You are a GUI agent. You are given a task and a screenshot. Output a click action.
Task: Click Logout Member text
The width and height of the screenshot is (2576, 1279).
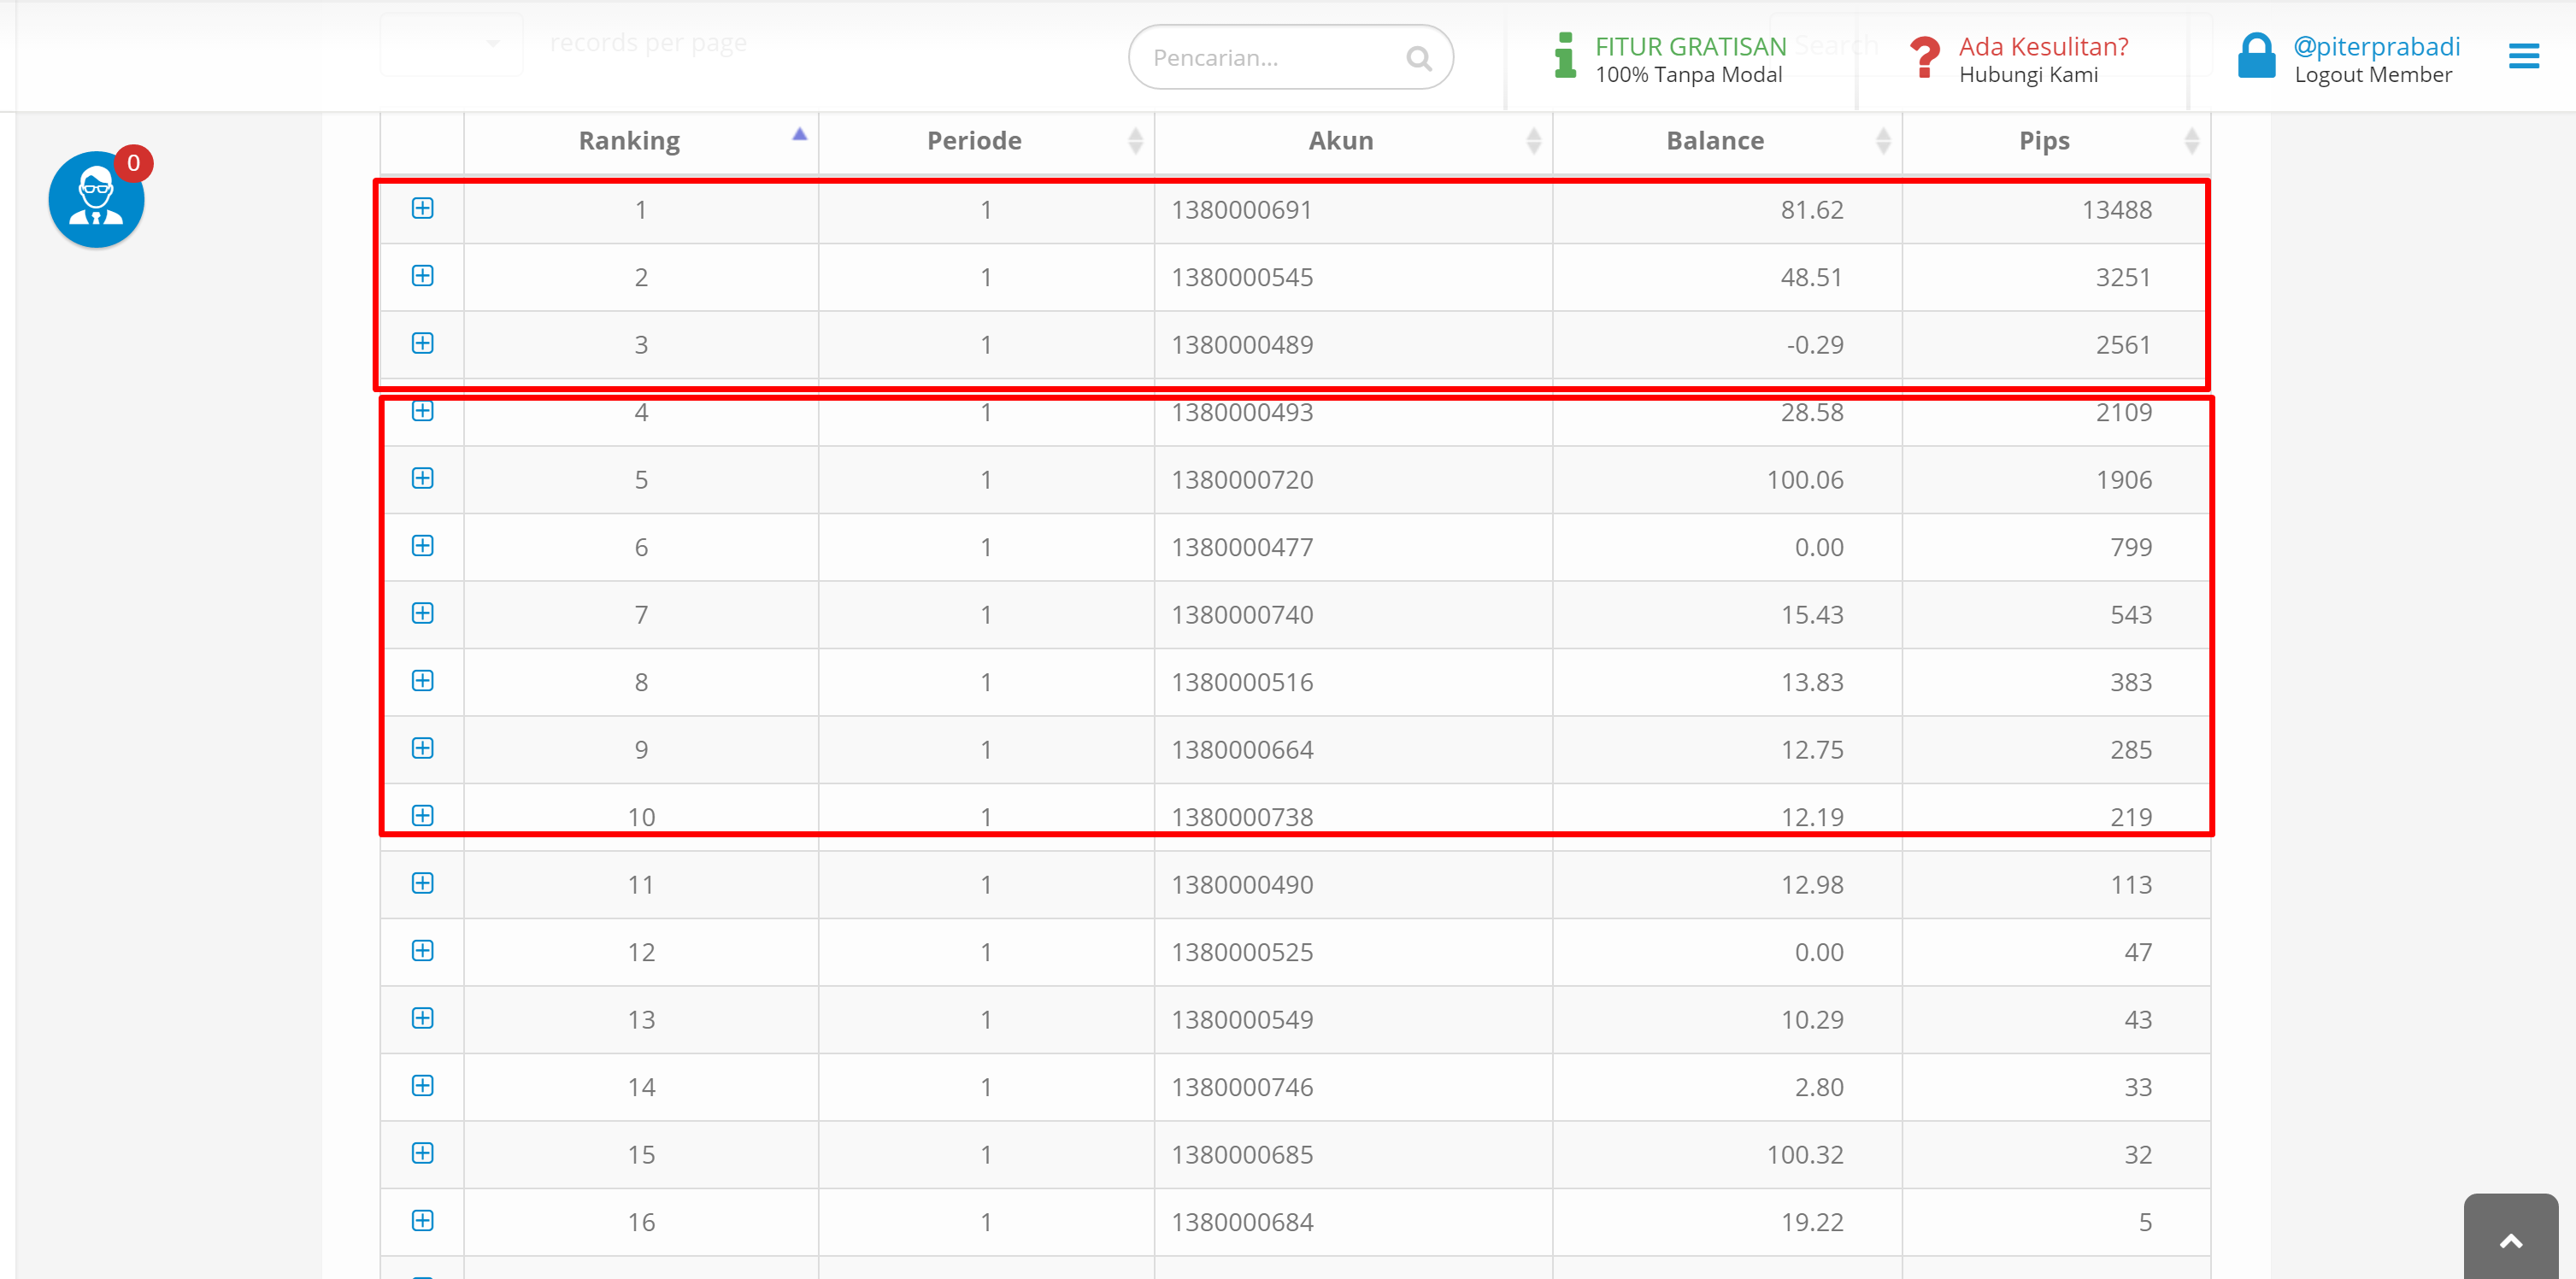pyautogui.click(x=2373, y=75)
